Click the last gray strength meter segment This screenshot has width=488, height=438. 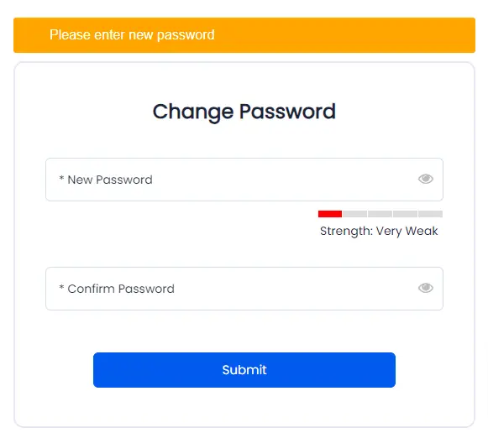(430, 214)
